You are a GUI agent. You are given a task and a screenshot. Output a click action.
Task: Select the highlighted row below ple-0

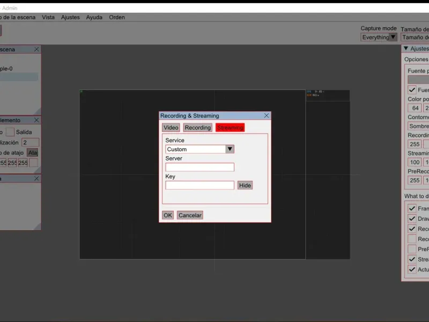pyautogui.click(x=19, y=77)
